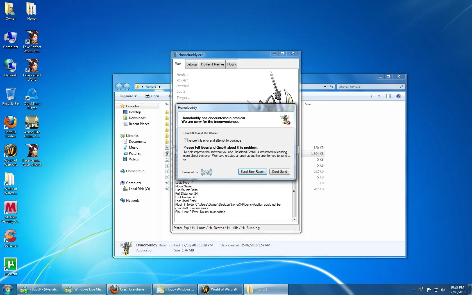
Task: Open recent locations dropdown in Explorer
Action: pyautogui.click(x=132, y=87)
